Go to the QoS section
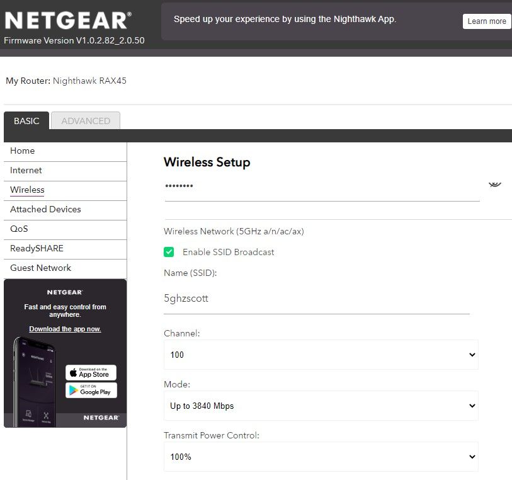Viewport: 512px width, 480px height. click(x=19, y=229)
